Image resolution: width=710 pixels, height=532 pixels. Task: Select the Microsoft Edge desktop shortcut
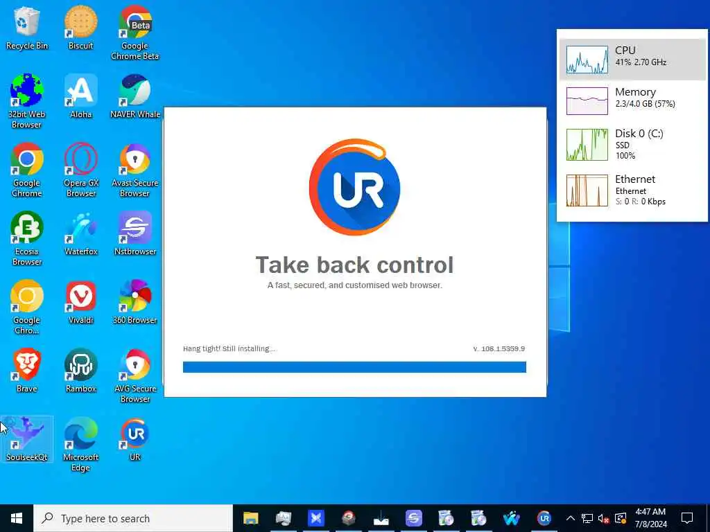coord(80,445)
